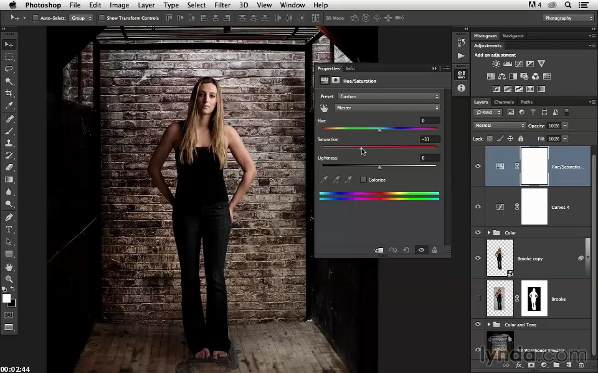This screenshot has width=598, height=373.
Task: Reset Hue/Saturation adjustment defaults
Action: tap(407, 250)
